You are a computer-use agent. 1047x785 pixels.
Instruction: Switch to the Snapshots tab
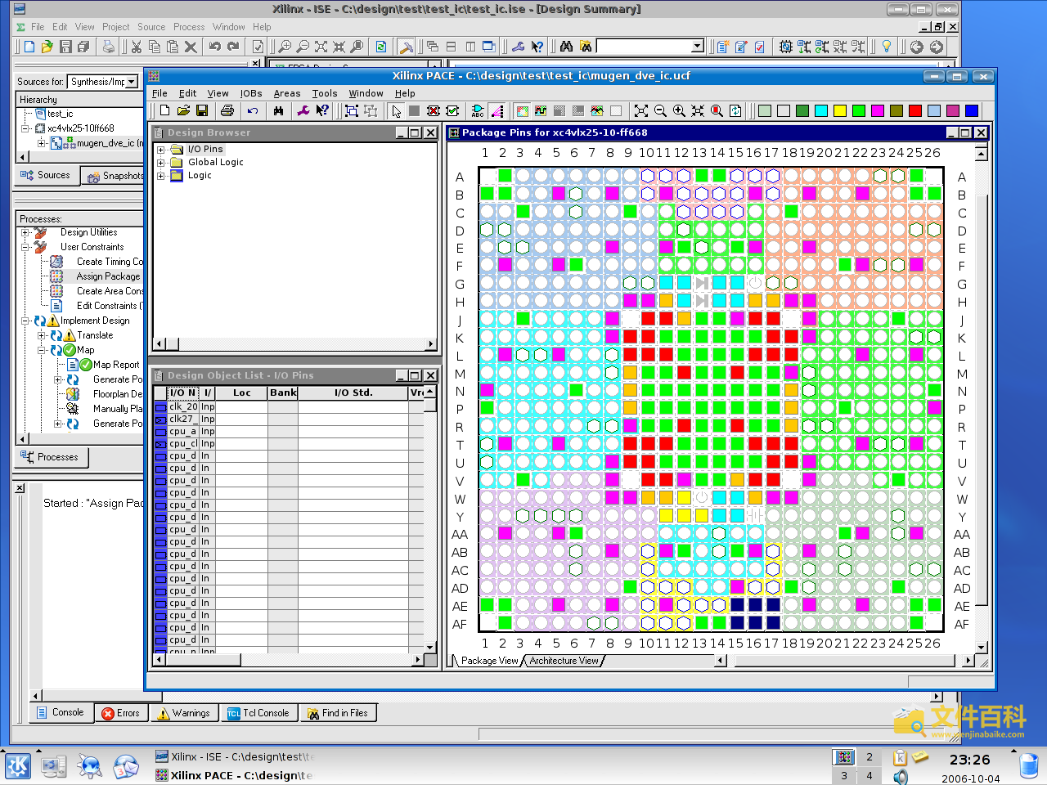coord(114,175)
